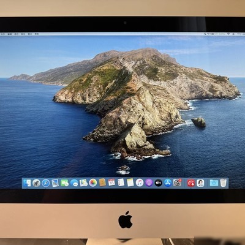
Task: Open the Calendar icon showing 18
Action: point(111,183)
